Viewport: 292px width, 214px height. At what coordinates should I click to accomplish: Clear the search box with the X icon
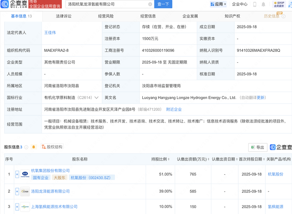(x=150, y=4)
